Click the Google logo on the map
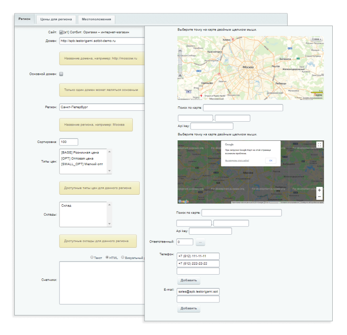The image size is (347, 335). 183,201
